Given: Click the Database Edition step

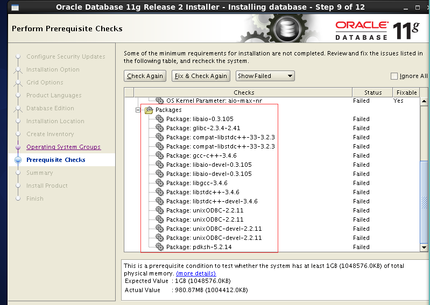Looking at the screenshot, I should tap(50, 108).
